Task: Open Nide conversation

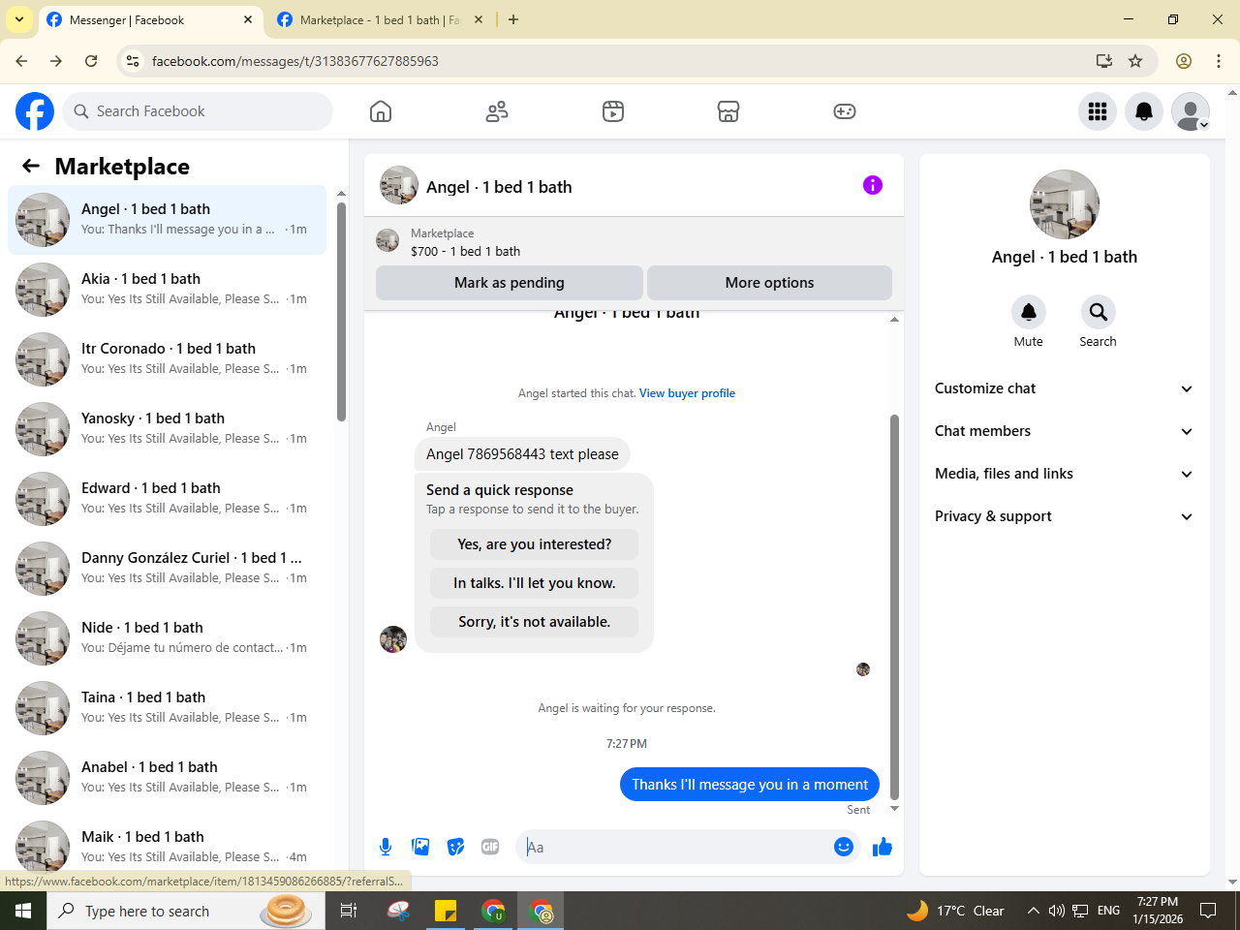Action: (x=168, y=638)
